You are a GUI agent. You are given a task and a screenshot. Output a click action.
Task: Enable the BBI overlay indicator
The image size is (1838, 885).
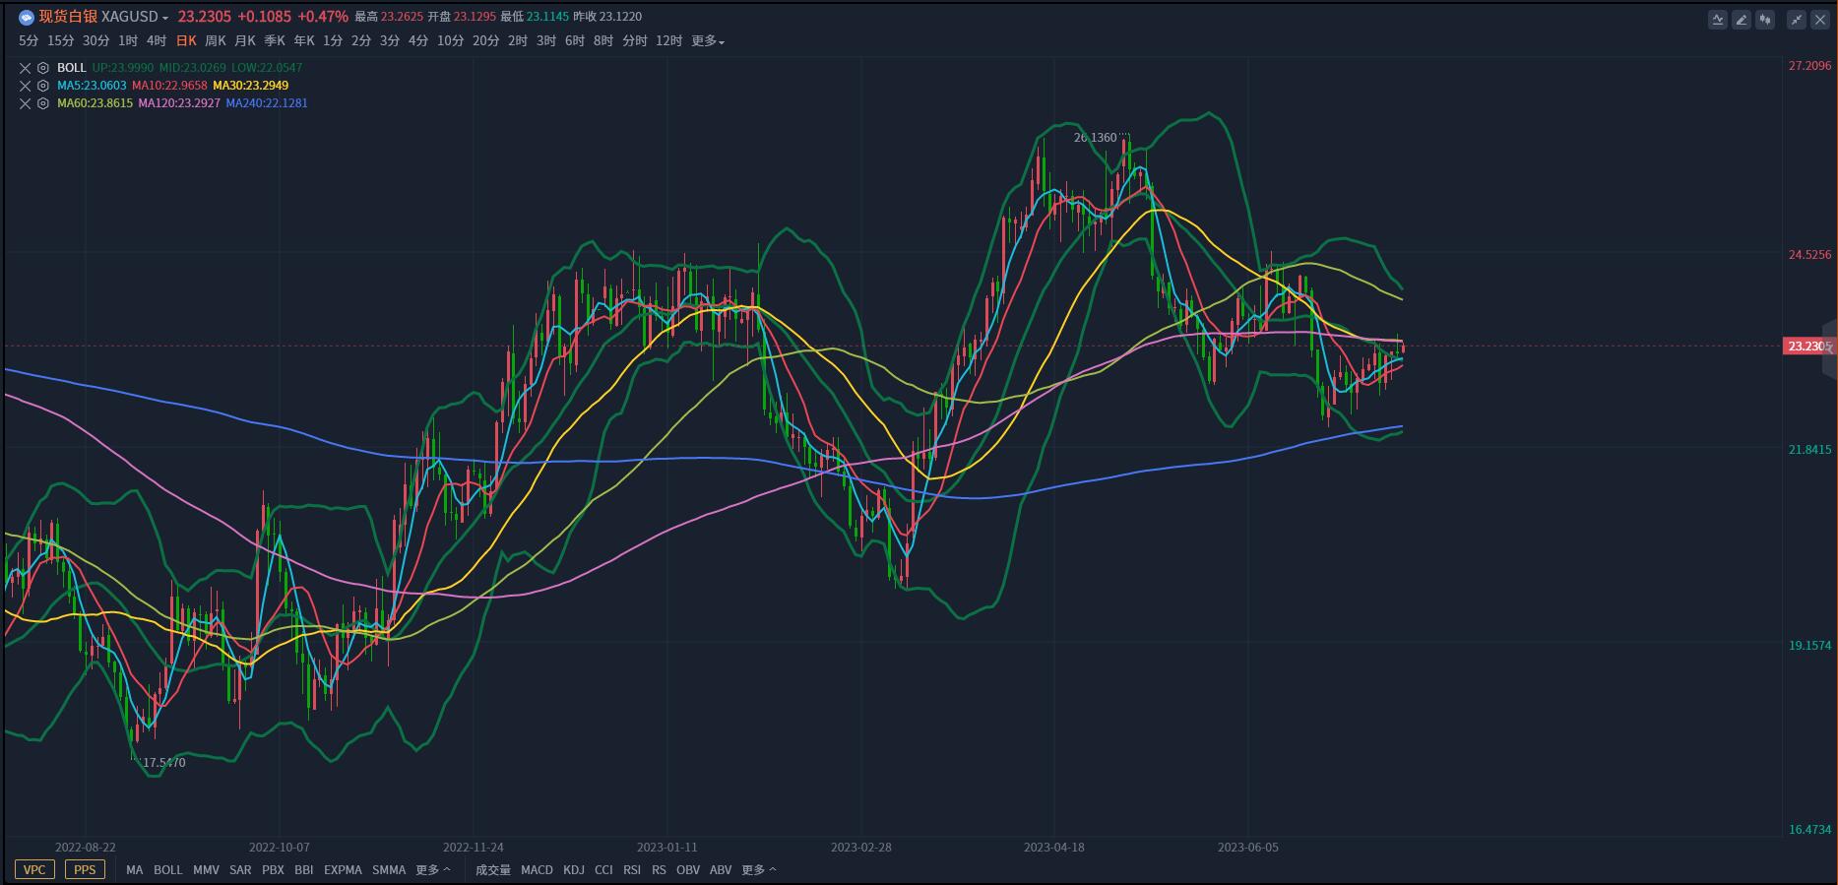pos(304,870)
